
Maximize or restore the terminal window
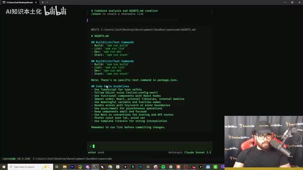point(292,2)
